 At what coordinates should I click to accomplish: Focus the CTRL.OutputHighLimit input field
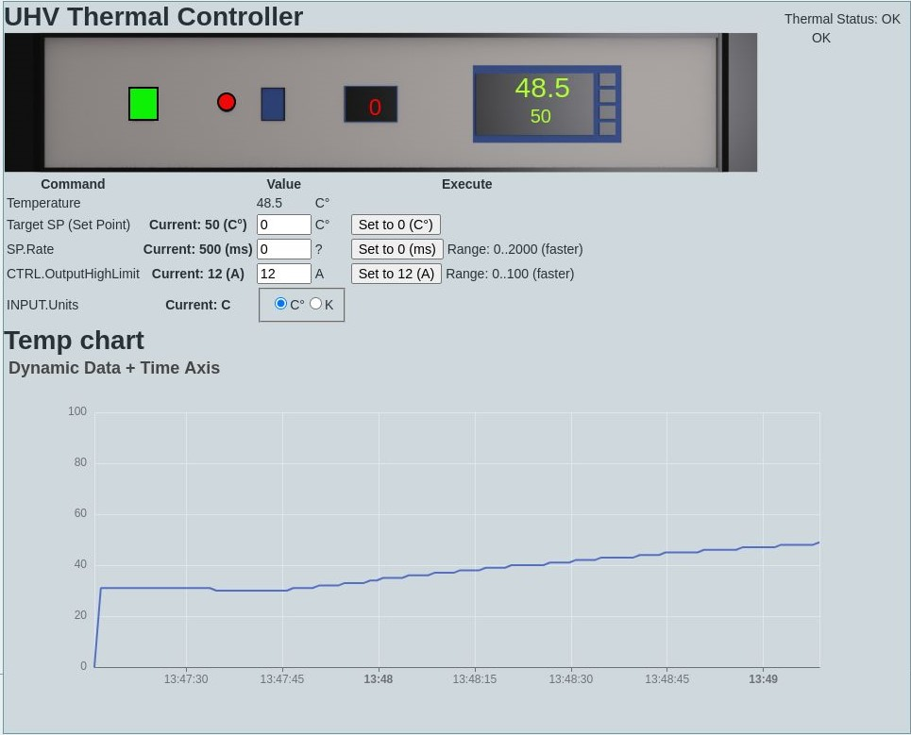[x=283, y=274]
